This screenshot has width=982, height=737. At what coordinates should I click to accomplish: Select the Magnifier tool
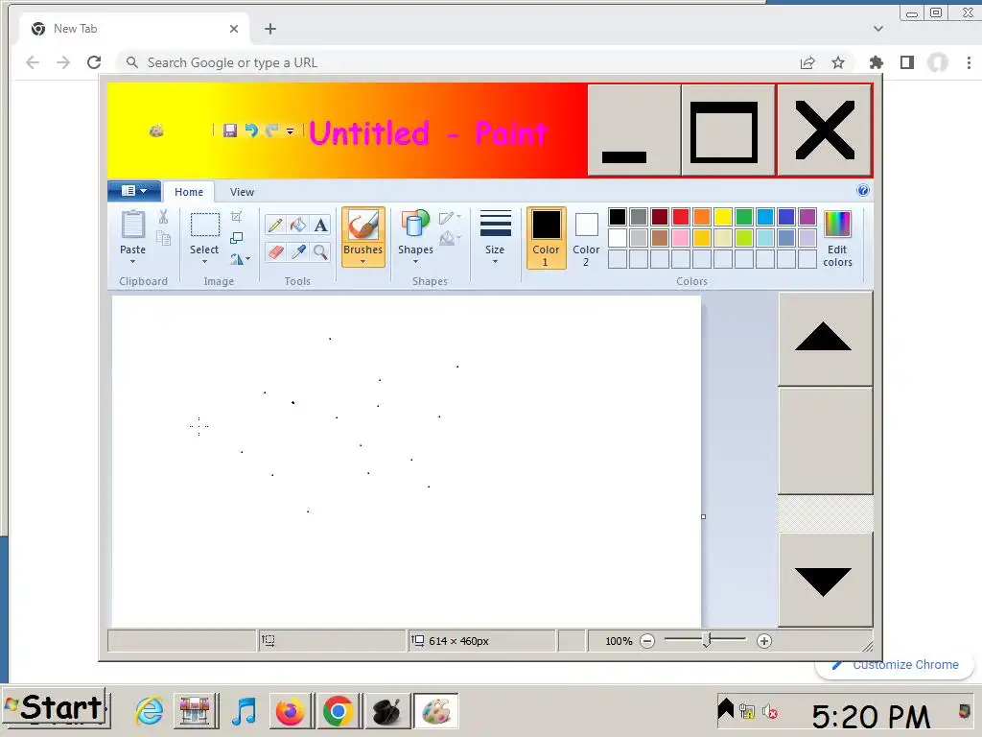[x=320, y=252]
